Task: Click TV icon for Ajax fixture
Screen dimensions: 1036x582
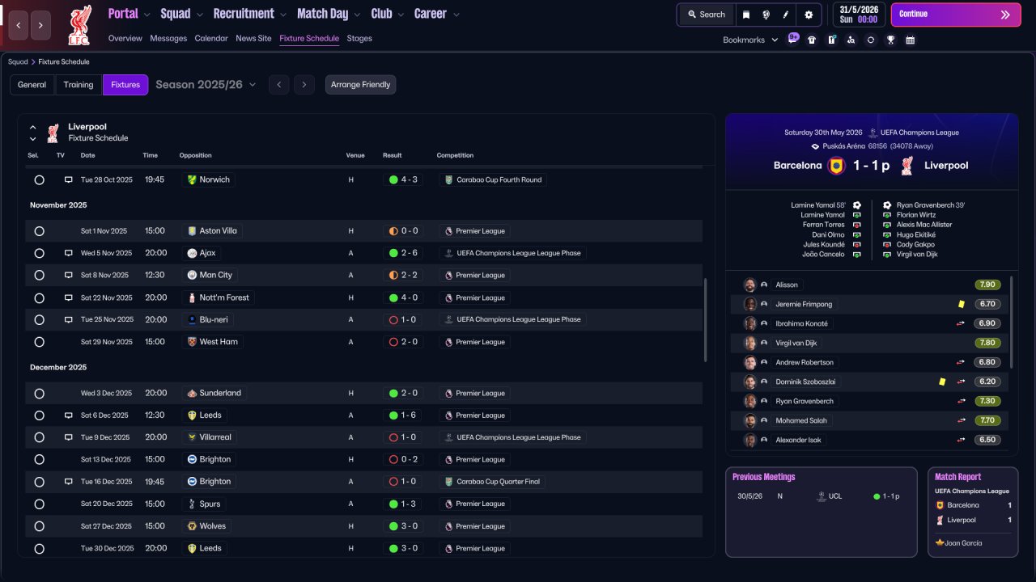Action: pyautogui.click(x=69, y=253)
